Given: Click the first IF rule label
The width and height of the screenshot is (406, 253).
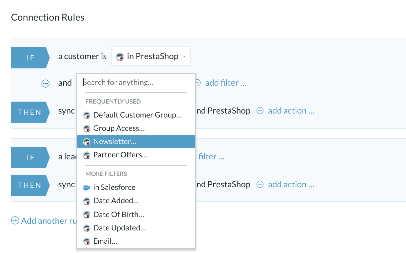Looking at the screenshot, I should (x=30, y=58).
